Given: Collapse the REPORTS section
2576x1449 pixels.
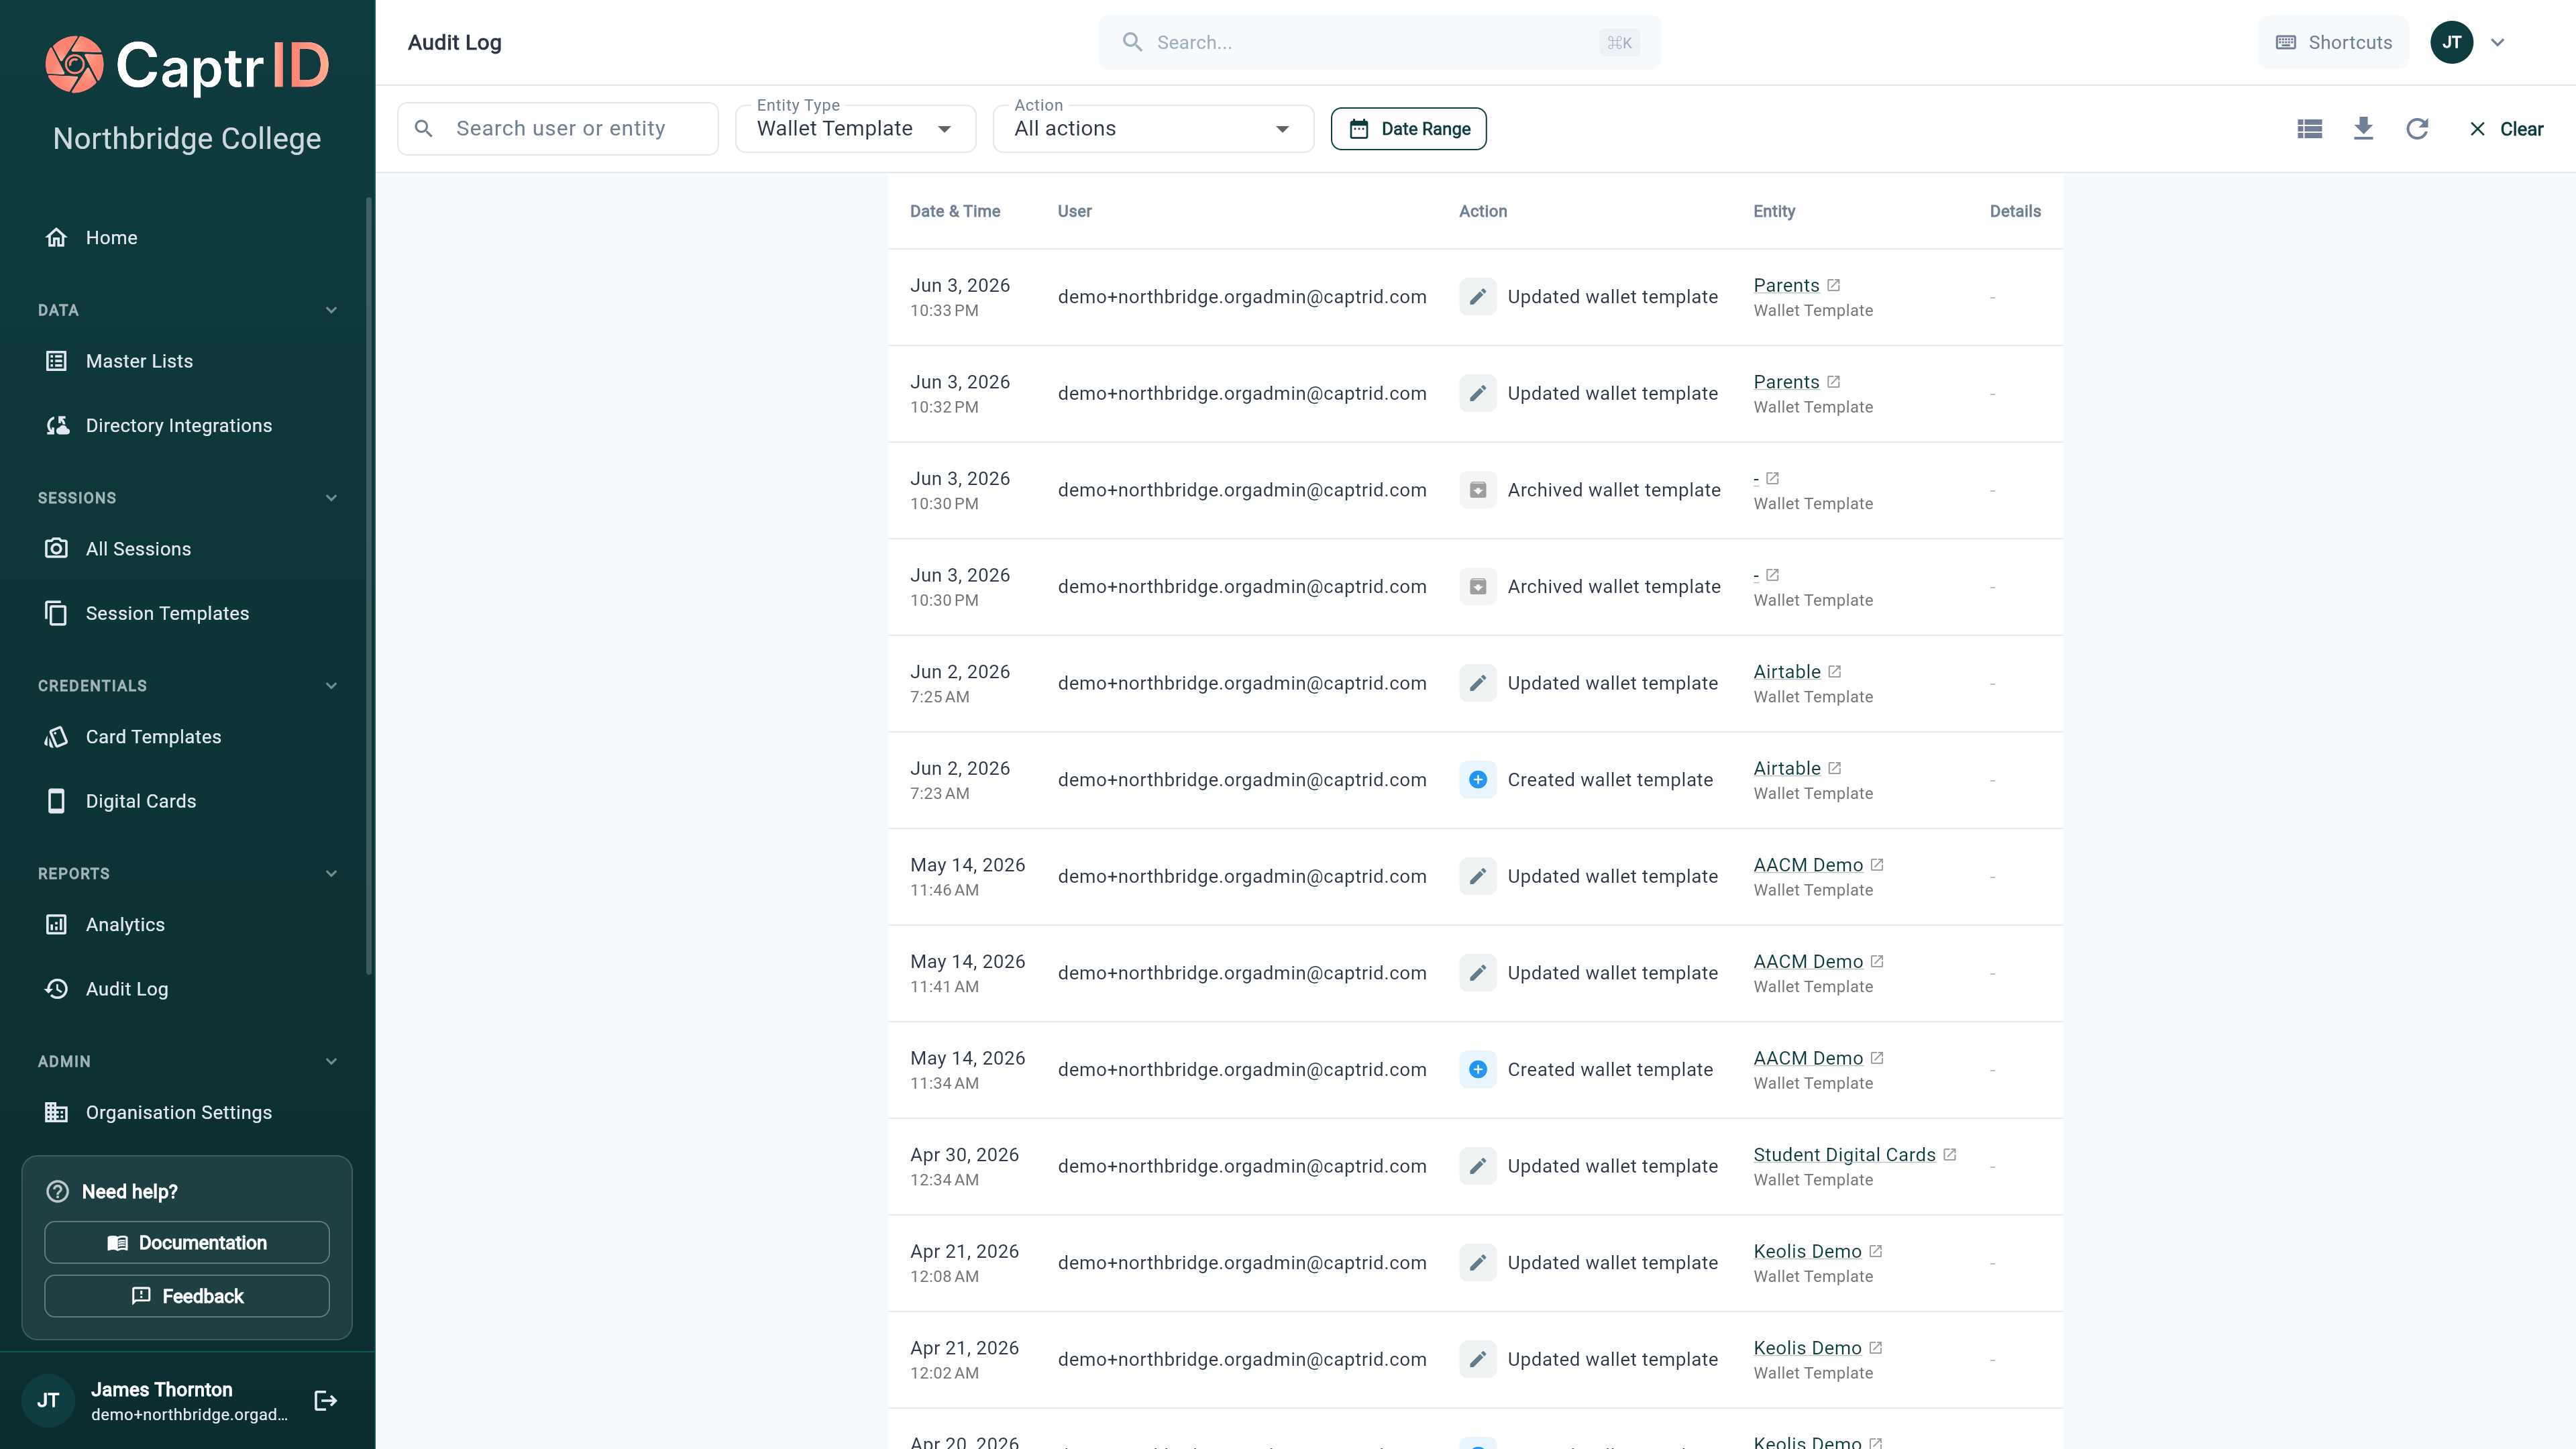Looking at the screenshot, I should click(x=331, y=873).
